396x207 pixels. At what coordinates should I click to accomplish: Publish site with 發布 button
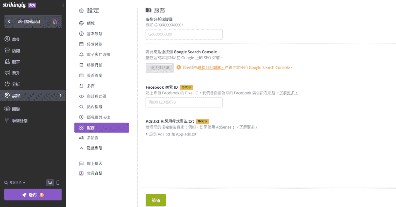point(33,195)
